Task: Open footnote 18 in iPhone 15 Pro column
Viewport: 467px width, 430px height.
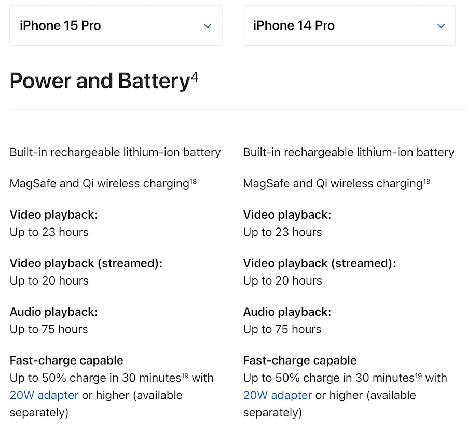Action: [193, 181]
